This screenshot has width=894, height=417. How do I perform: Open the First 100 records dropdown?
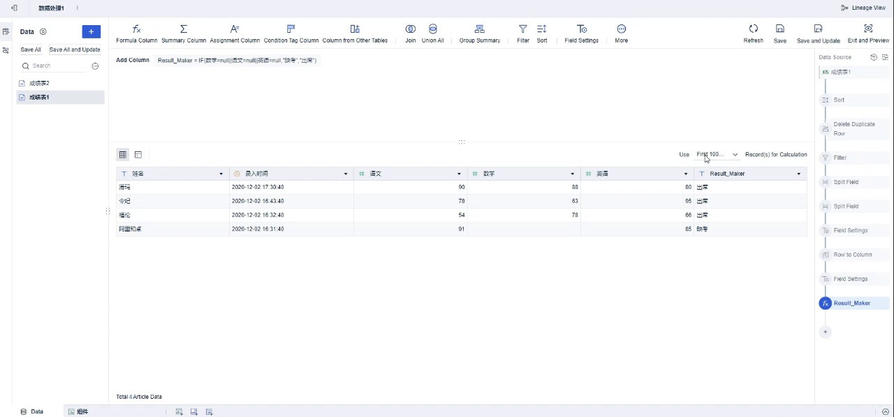tap(717, 154)
